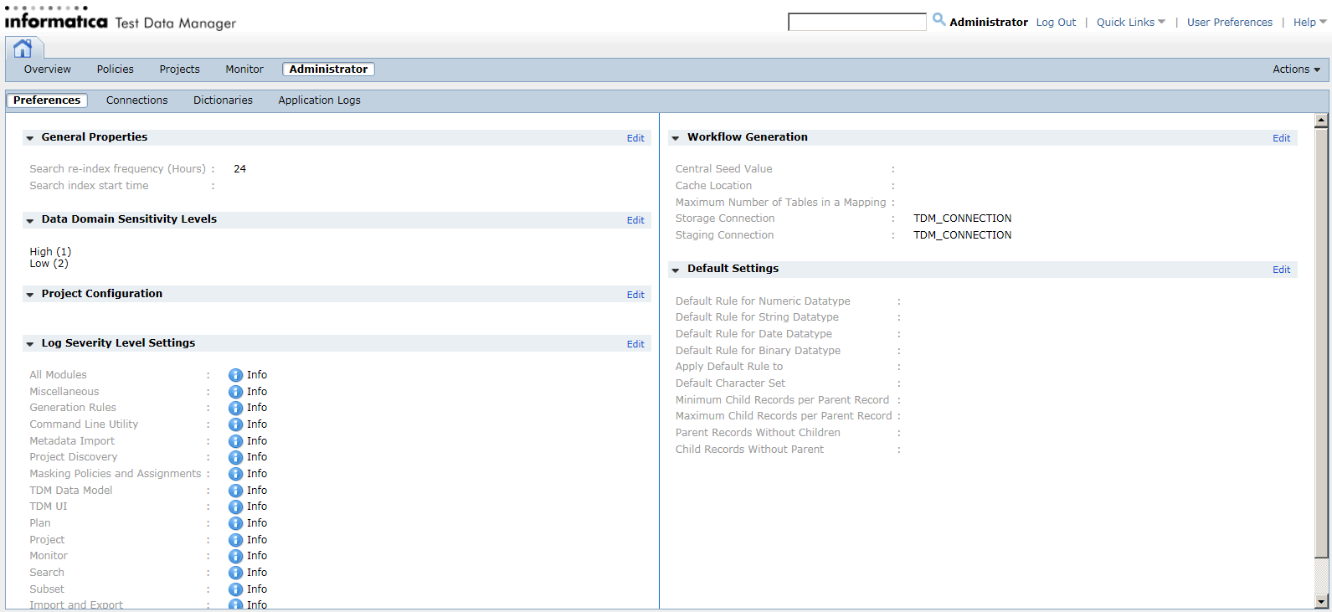
Task: Click the Info icon for Project Discovery
Action: (235, 457)
